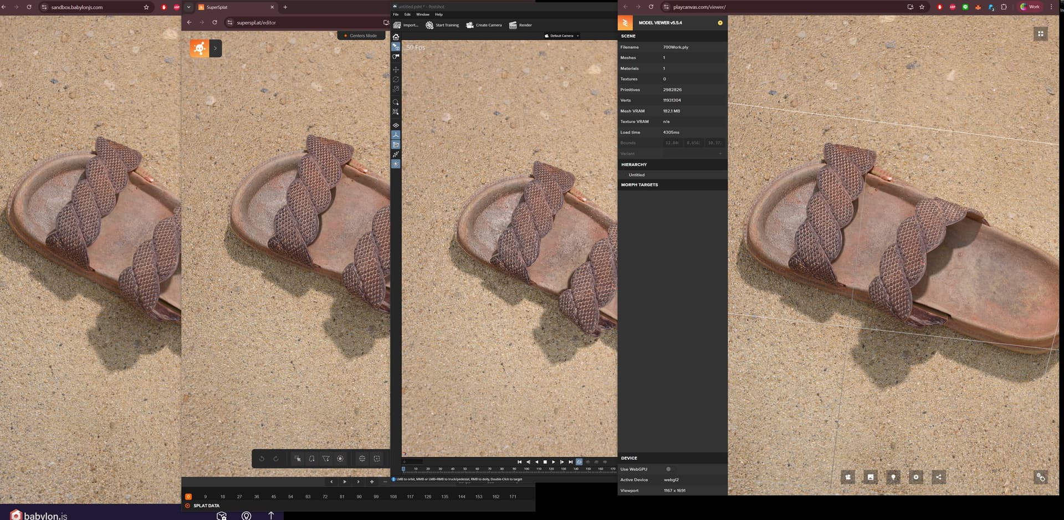Open the File menu in Postshot
Screen dimensions: 1064x520
click(396, 14)
